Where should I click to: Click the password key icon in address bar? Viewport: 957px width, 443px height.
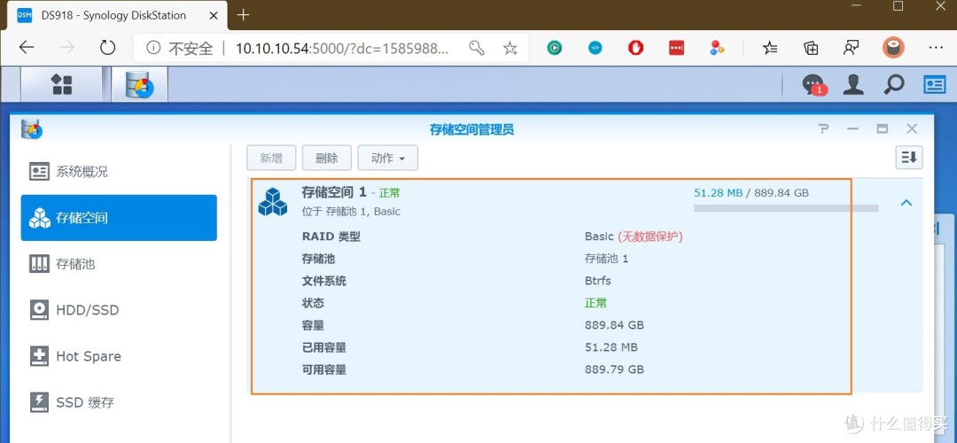pyautogui.click(x=477, y=48)
